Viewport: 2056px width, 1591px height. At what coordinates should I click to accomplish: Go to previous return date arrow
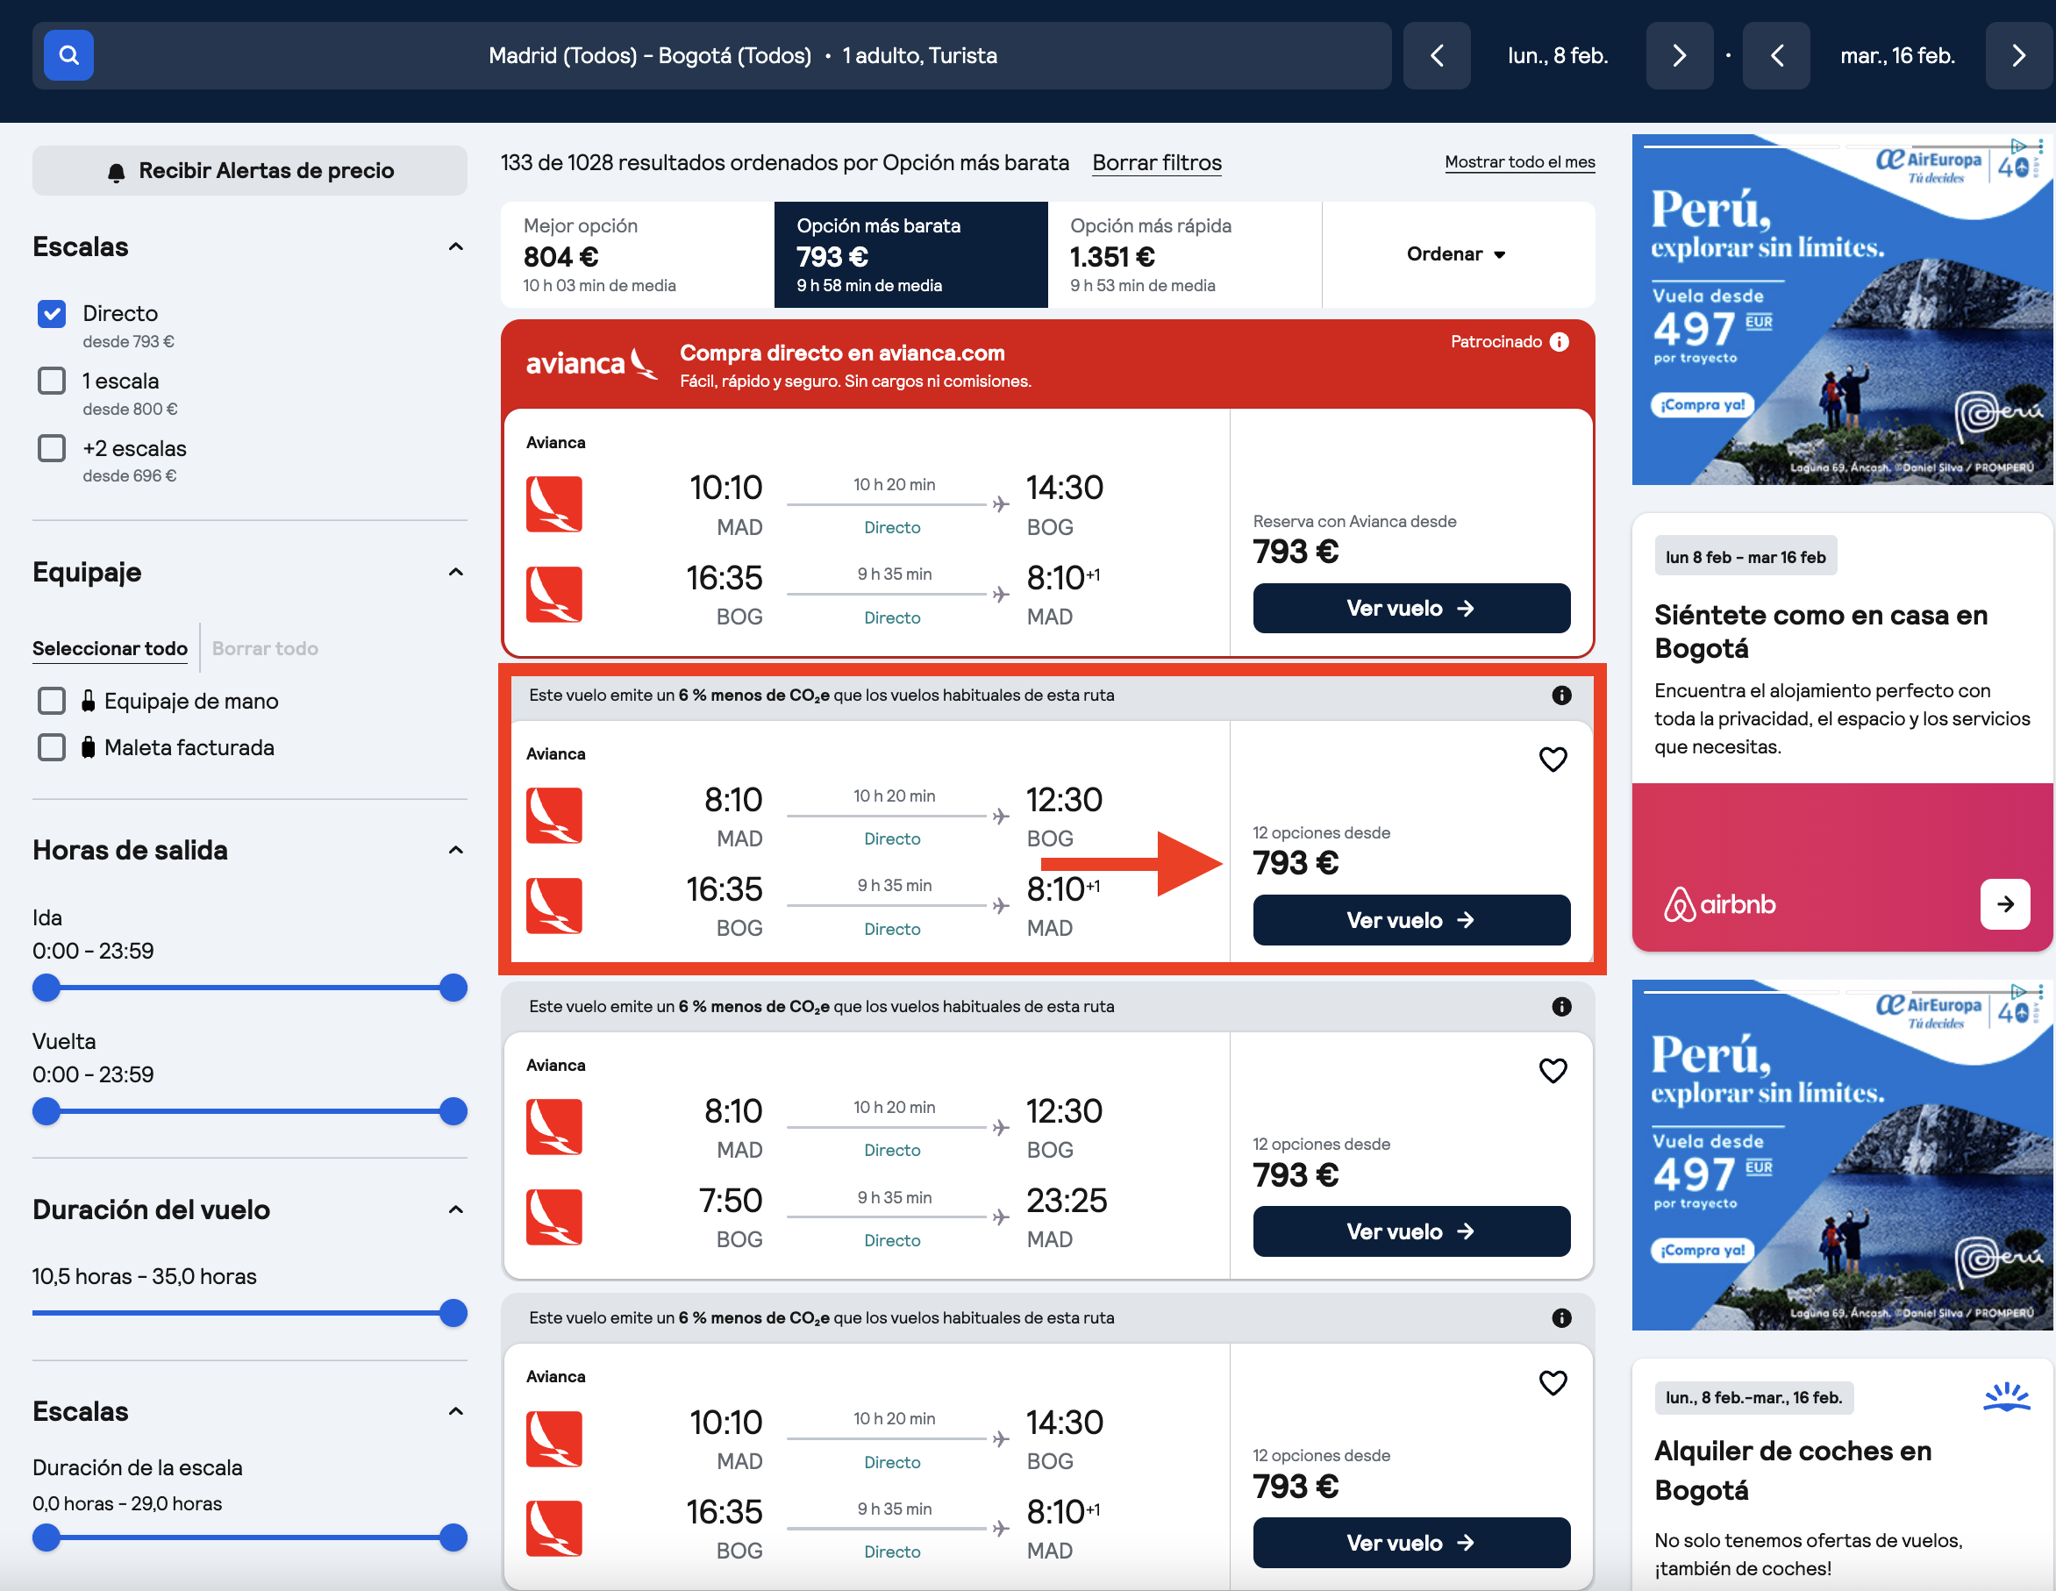[x=1775, y=55]
